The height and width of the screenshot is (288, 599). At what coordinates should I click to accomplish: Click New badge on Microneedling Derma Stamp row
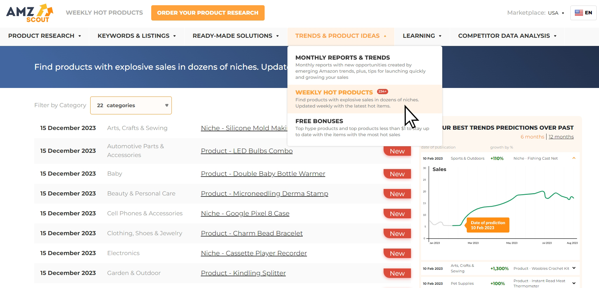click(397, 194)
